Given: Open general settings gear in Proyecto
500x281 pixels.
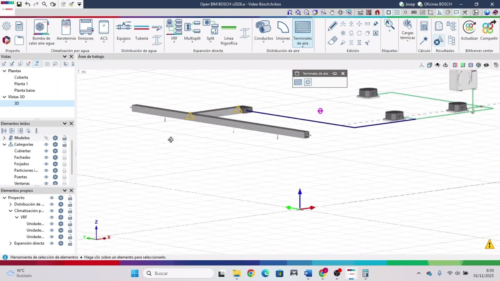Looking at the screenshot, I should coord(7,26).
